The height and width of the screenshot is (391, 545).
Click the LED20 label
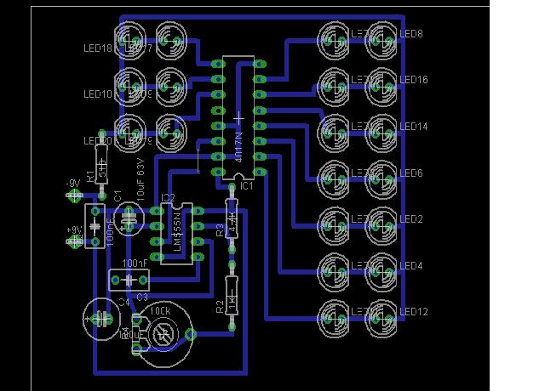(98, 141)
